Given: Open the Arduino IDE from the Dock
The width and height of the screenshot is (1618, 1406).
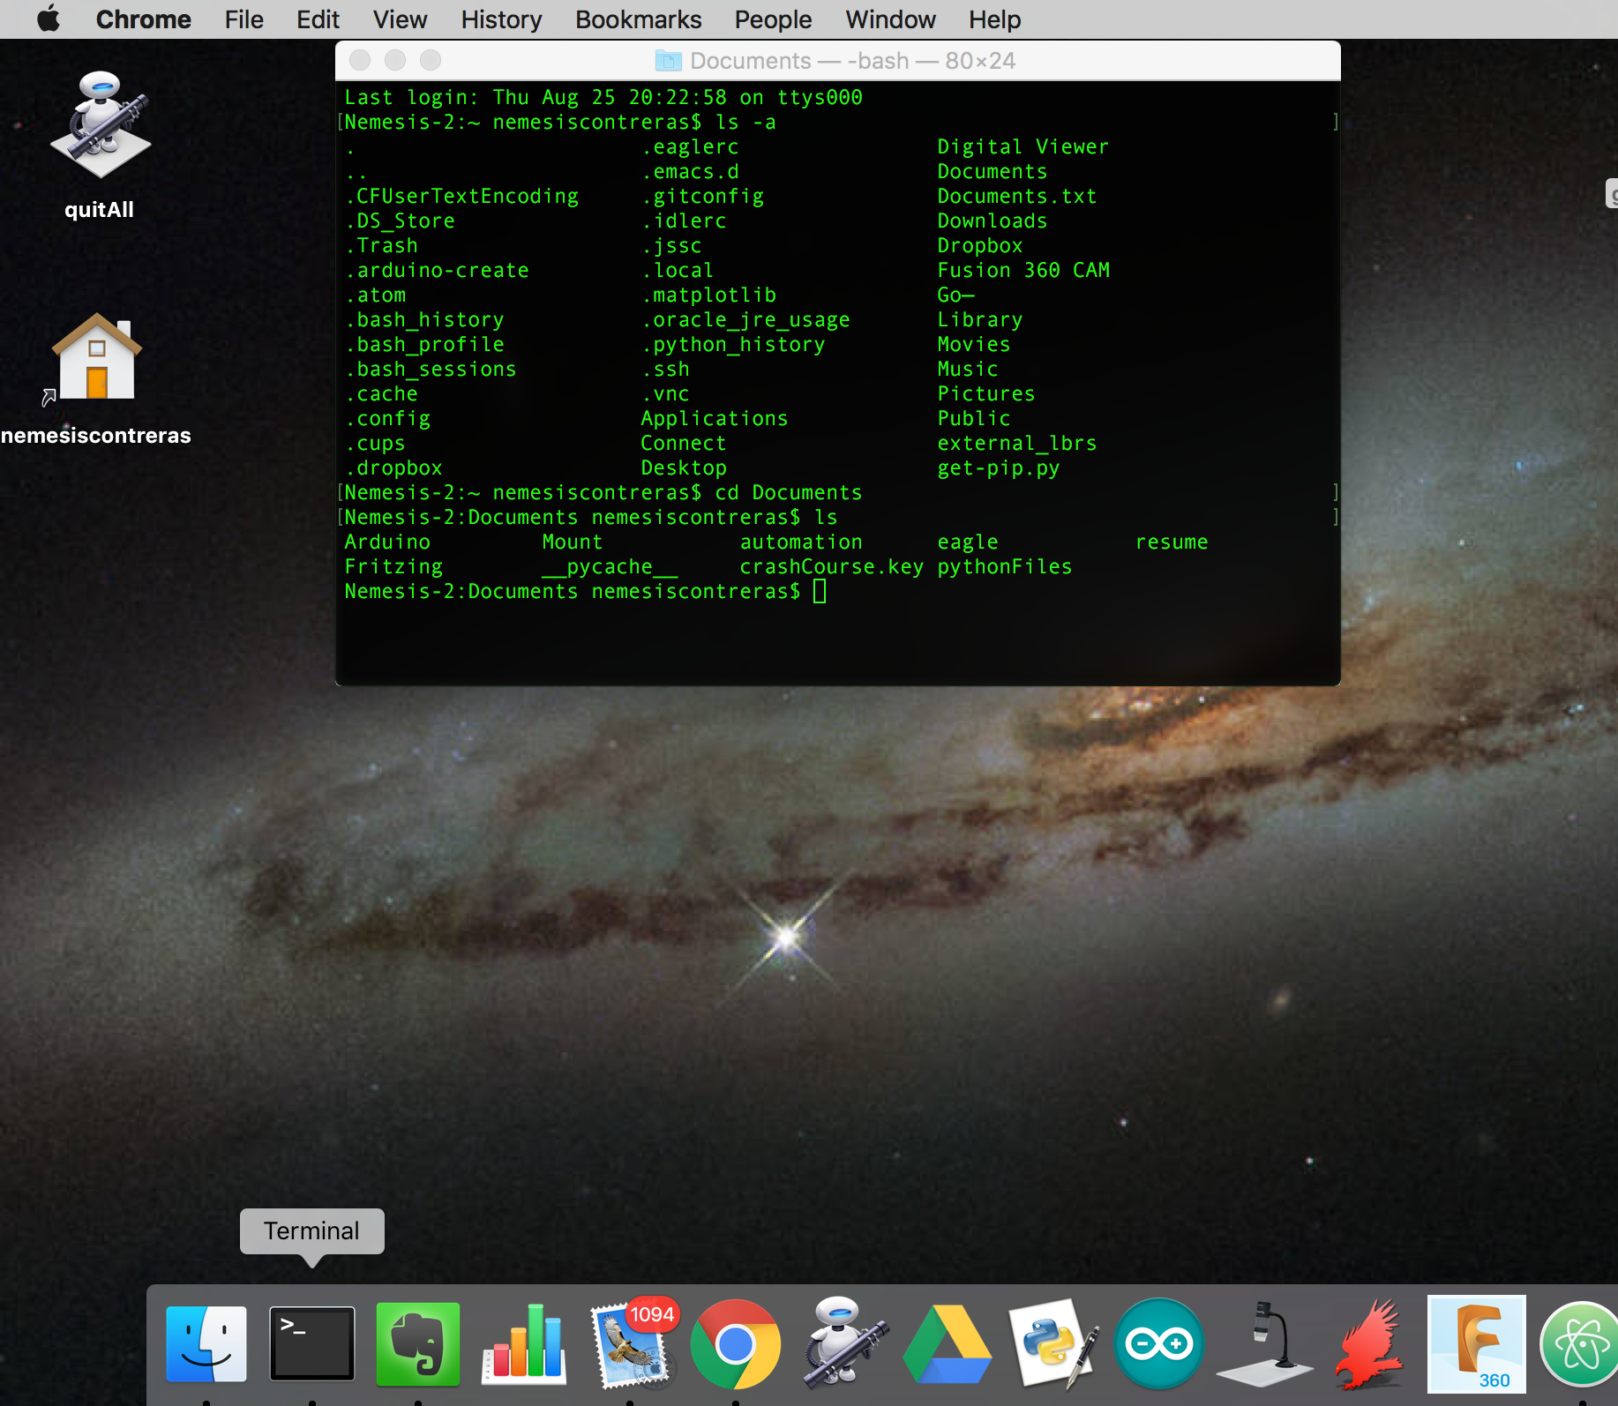Looking at the screenshot, I should 1159,1343.
